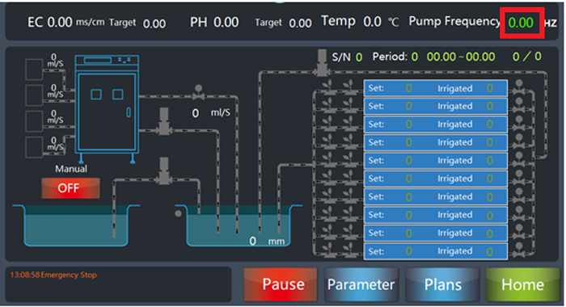Viewport: 566px width, 307px height.
Task: Open the Parameter page
Action: click(361, 284)
